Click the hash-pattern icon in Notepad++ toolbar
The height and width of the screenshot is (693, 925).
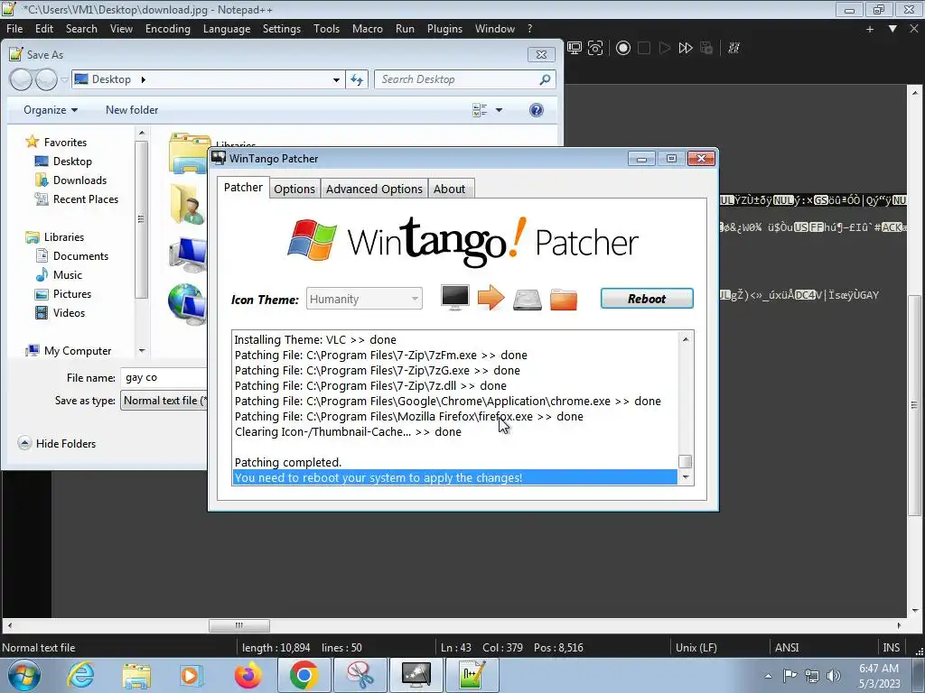tap(733, 48)
